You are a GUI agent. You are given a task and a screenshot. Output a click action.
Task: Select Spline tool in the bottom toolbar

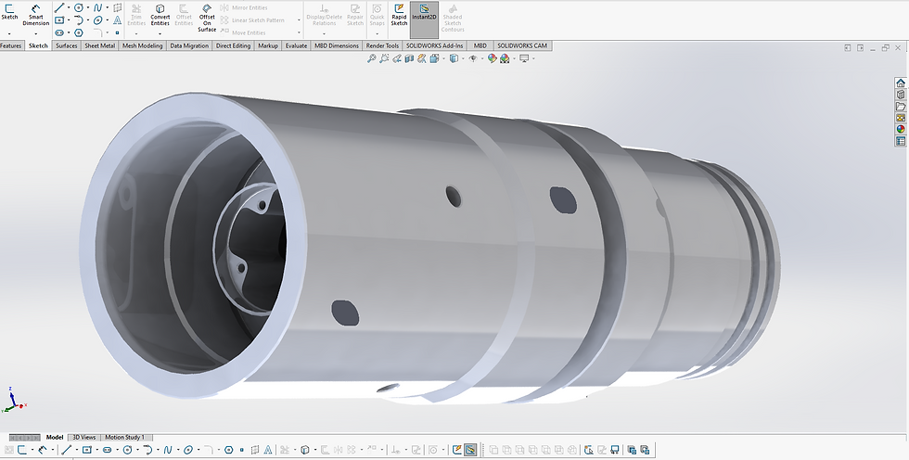168,450
